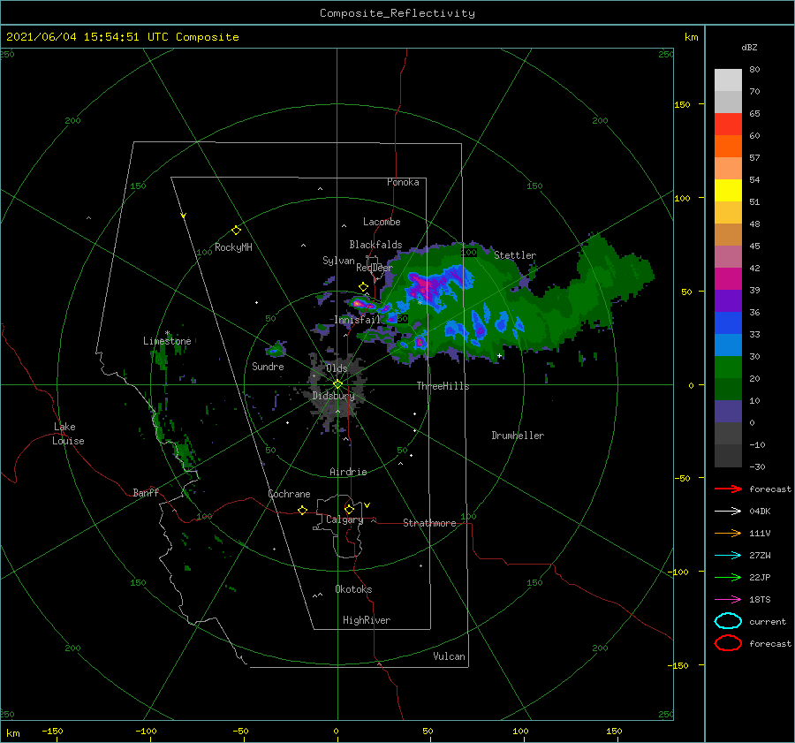
Task: Click the Blackfalds city label
Action: click(375, 245)
